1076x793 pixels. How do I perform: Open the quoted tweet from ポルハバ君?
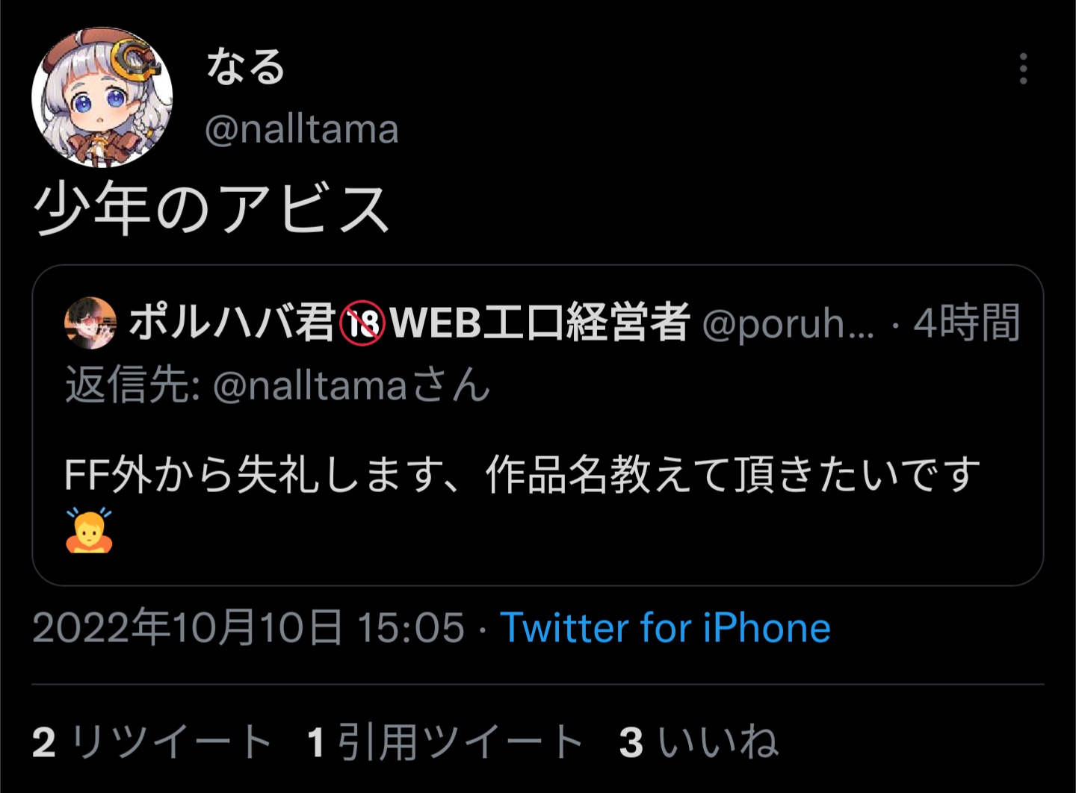(538, 426)
